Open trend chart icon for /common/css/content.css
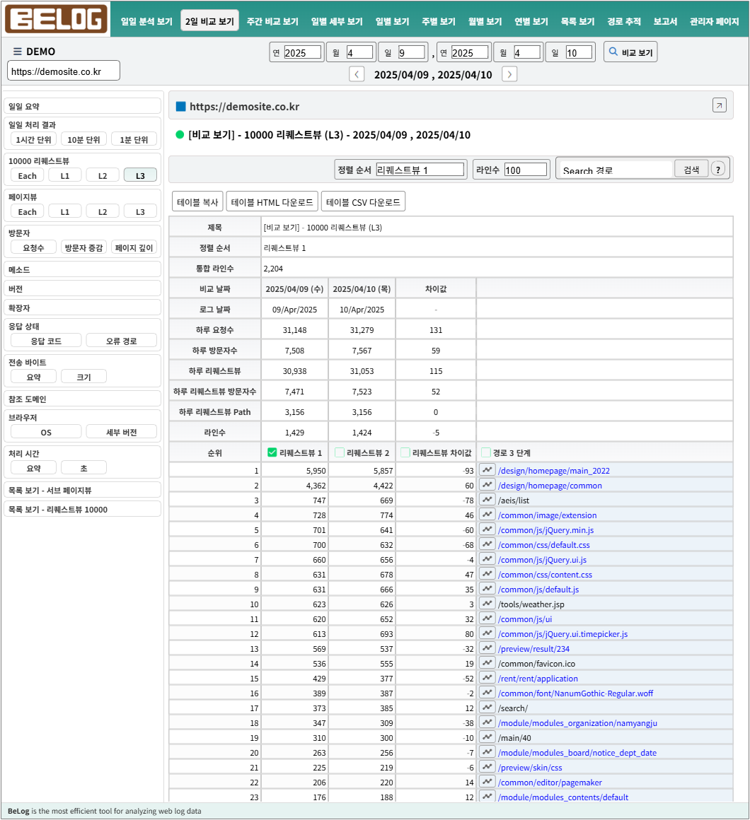This screenshot has height=820, width=750. coord(487,574)
